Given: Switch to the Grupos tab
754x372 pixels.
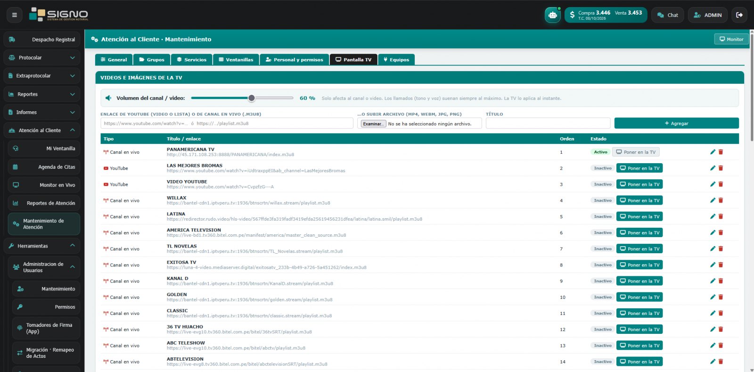Looking at the screenshot, I should point(151,60).
